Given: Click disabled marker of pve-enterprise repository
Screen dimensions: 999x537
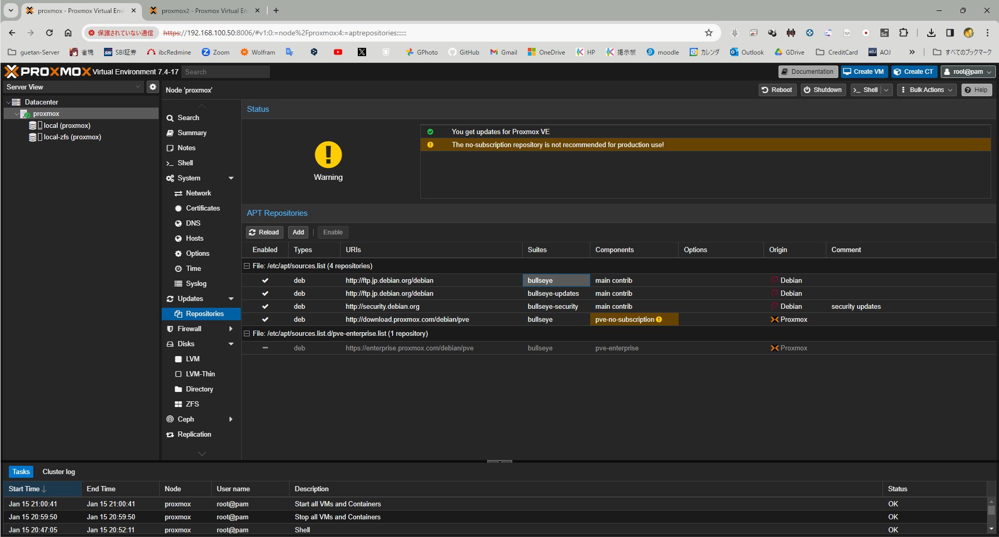Looking at the screenshot, I should point(265,348).
